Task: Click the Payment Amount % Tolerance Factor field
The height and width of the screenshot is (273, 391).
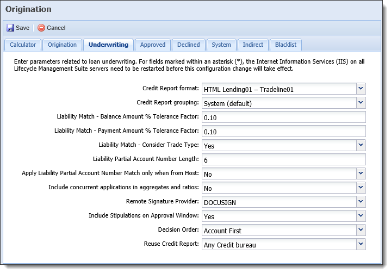Action: (284, 131)
